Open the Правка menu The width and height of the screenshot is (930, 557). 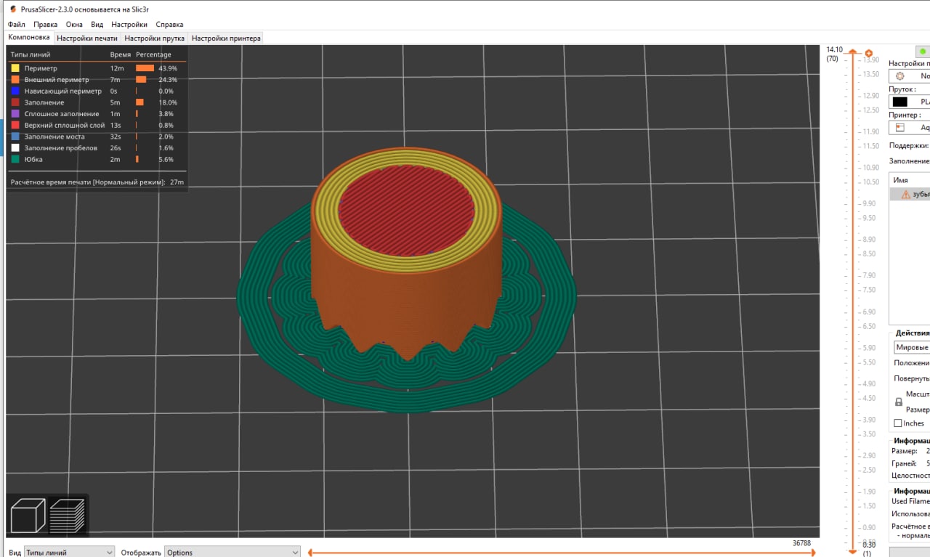point(45,25)
